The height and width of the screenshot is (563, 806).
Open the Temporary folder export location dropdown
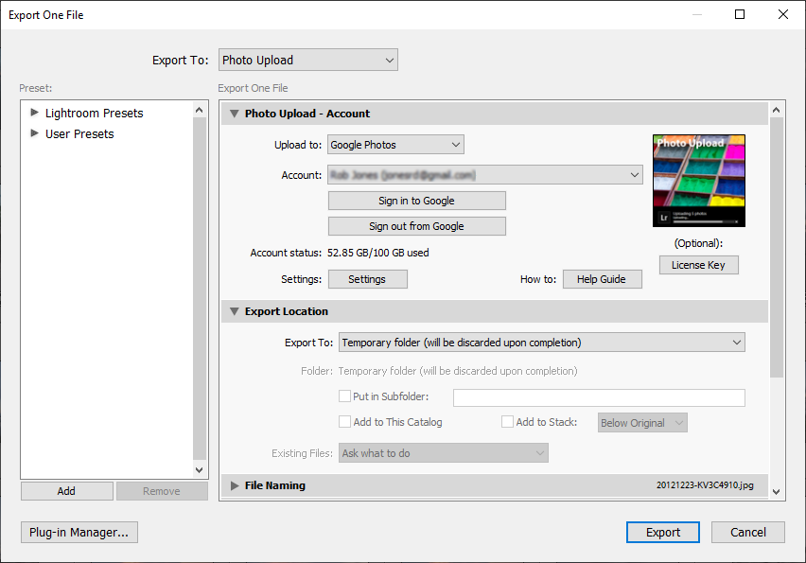click(542, 343)
